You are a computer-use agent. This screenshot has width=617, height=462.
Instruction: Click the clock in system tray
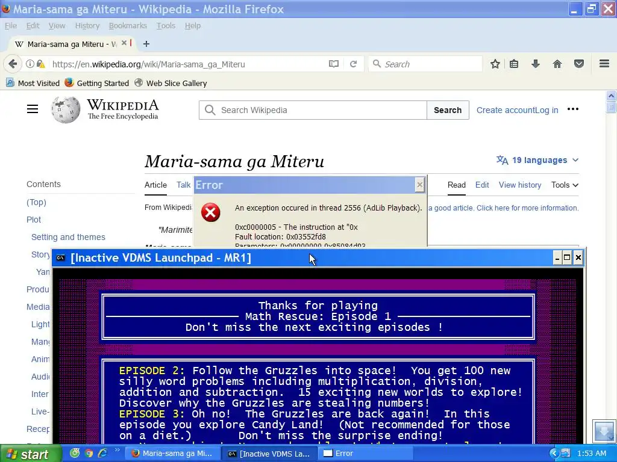(x=592, y=454)
